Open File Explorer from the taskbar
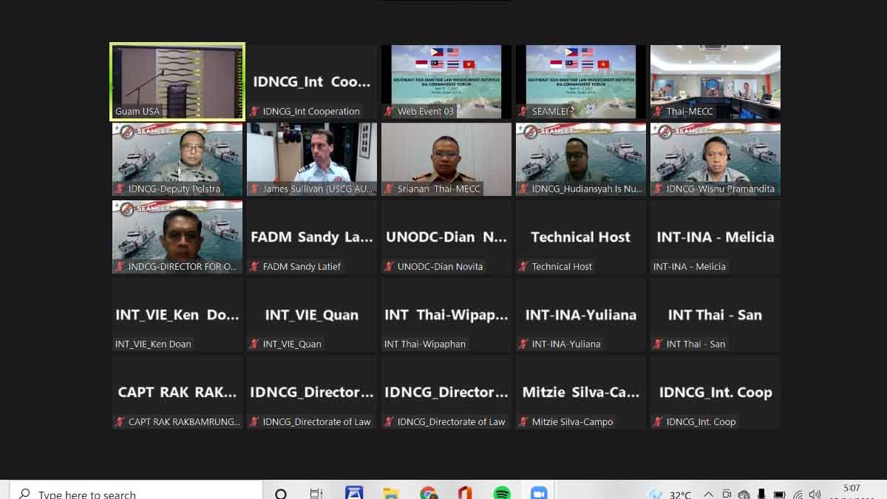Image resolution: width=887 pixels, height=499 pixels. 391,493
